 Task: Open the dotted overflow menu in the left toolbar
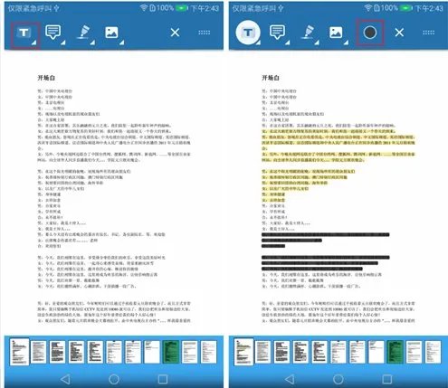205,33
